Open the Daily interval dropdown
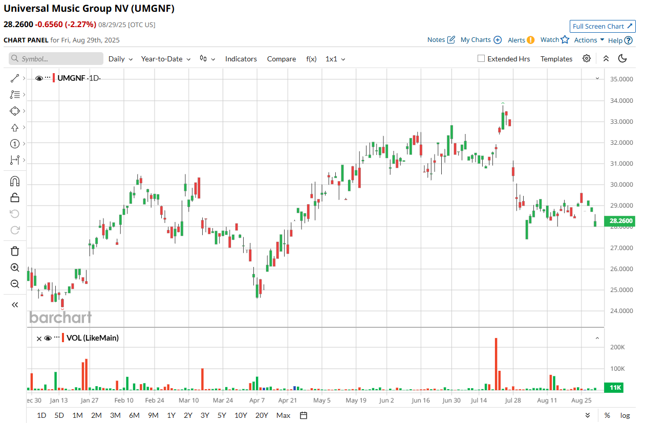Image resolution: width=646 pixels, height=425 pixels. [x=120, y=59]
